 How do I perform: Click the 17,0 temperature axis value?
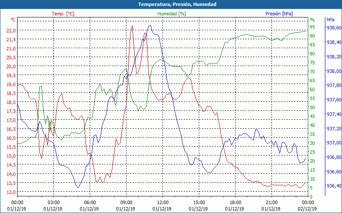[11, 120]
